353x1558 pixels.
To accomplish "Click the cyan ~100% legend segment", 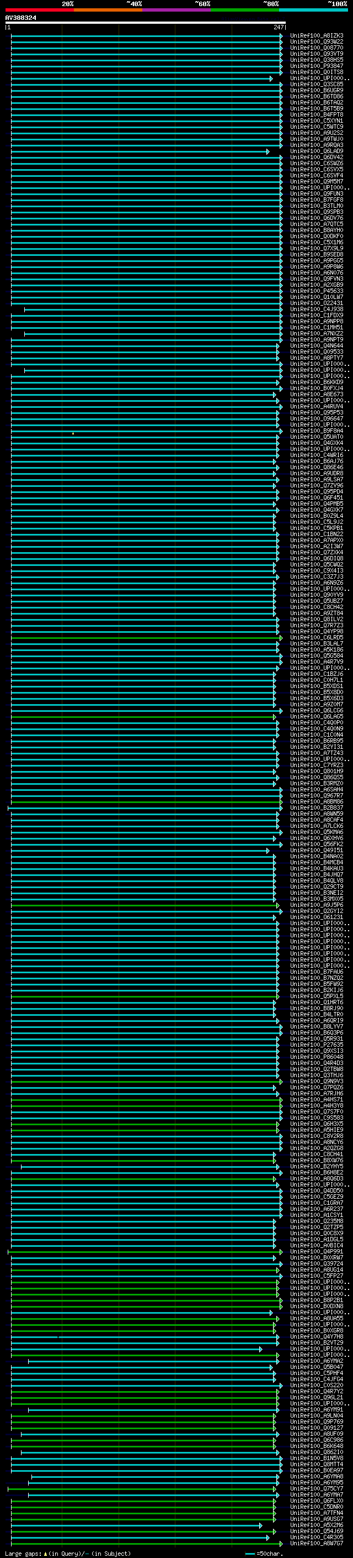I will point(313,10).
